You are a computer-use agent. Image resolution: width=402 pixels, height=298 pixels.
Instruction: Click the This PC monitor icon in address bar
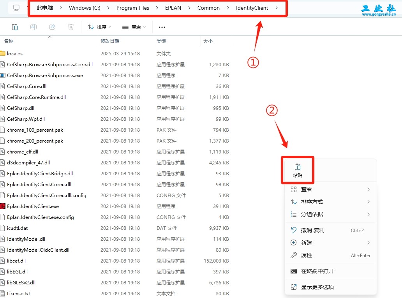[x=16, y=8]
